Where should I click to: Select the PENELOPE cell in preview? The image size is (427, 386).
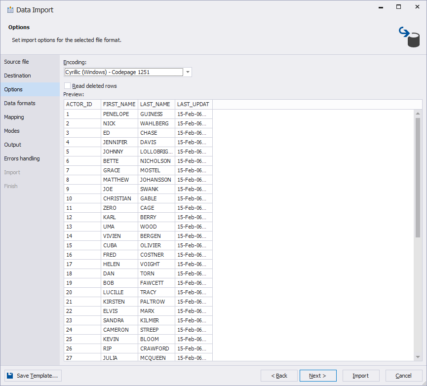click(116, 114)
